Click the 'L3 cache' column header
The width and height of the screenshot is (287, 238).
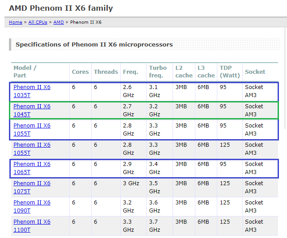pyautogui.click(x=206, y=72)
